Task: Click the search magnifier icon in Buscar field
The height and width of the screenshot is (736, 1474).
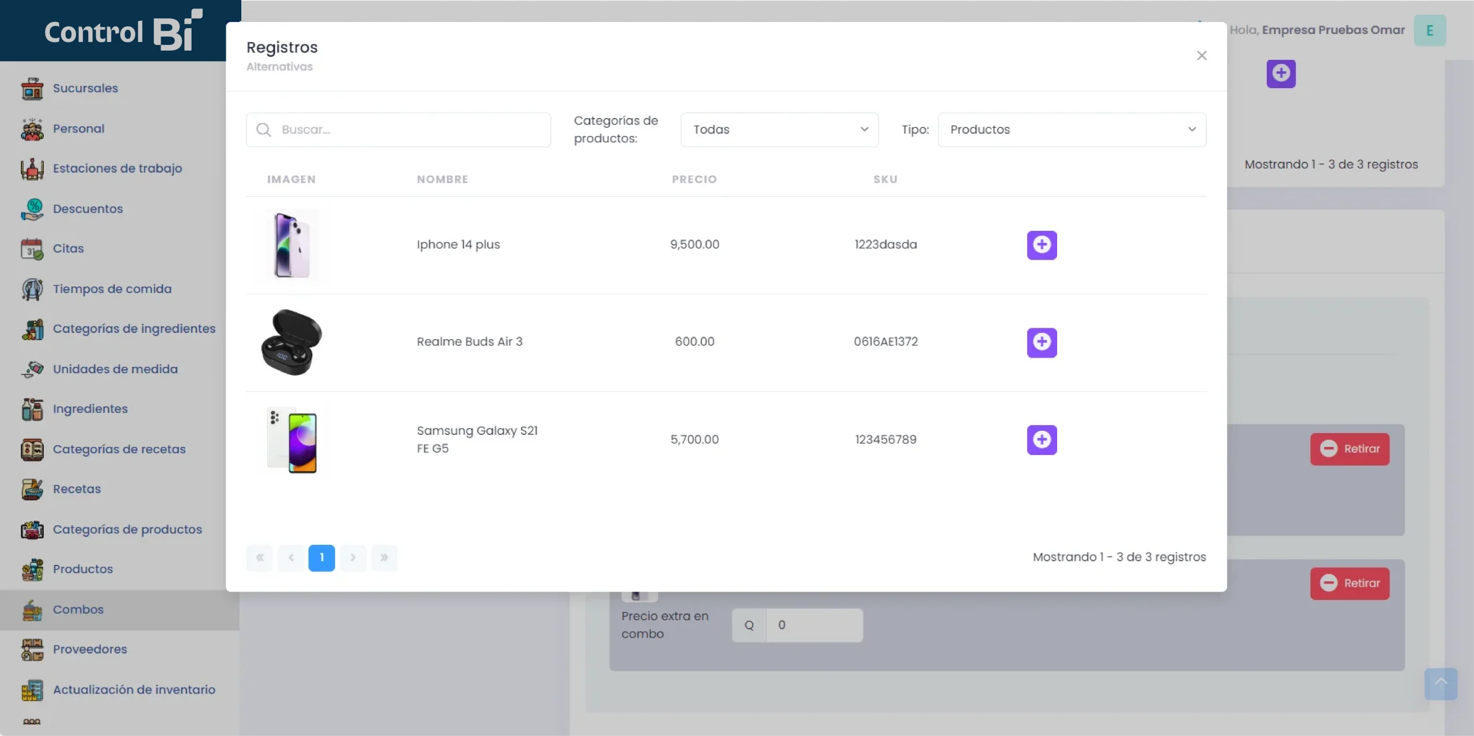Action: pos(264,130)
